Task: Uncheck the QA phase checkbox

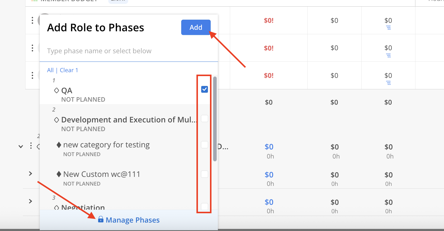Action: [205, 89]
